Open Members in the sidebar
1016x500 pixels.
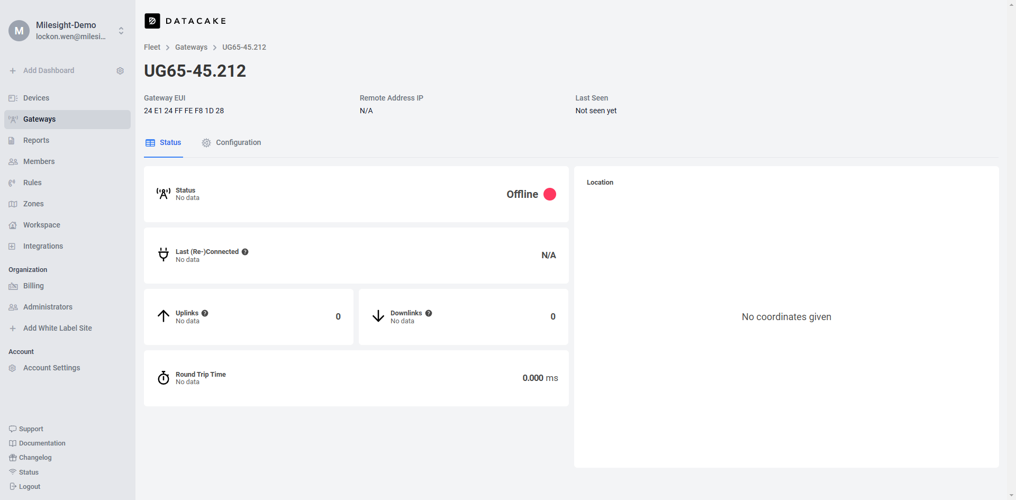coord(67,162)
